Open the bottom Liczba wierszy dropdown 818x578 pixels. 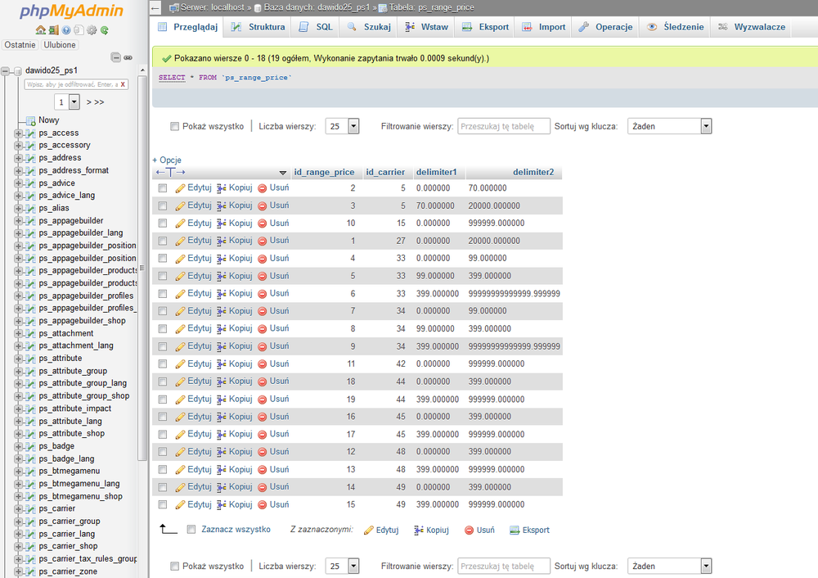tap(342, 566)
